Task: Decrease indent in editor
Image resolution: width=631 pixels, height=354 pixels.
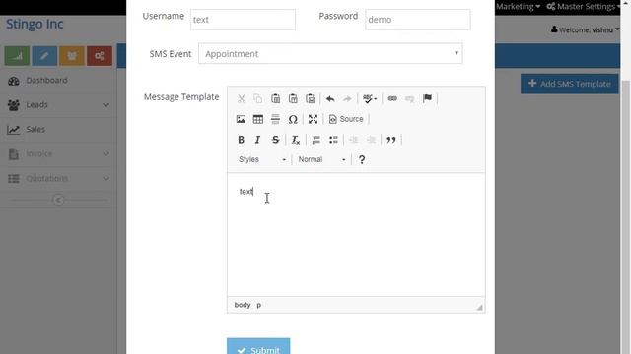Action: (354, 140)
